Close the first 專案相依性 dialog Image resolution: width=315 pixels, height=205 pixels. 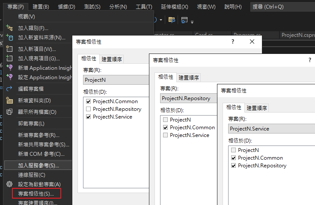pos(252,42)
